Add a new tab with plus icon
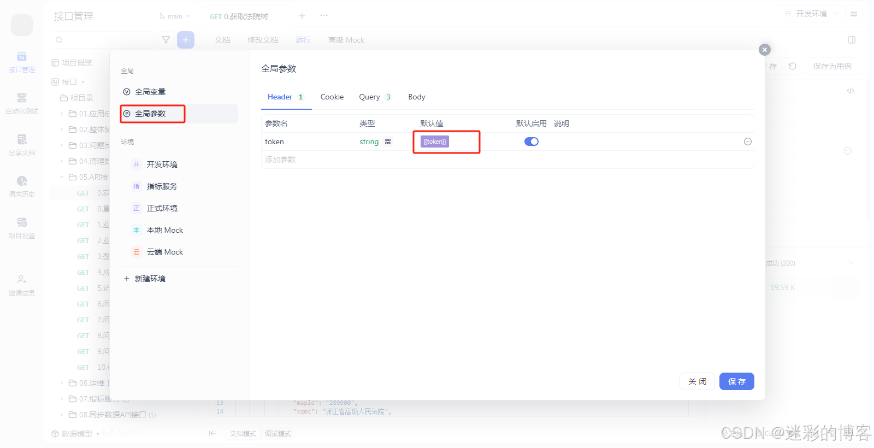Screen dimensions: 874x448 (302, 16)
